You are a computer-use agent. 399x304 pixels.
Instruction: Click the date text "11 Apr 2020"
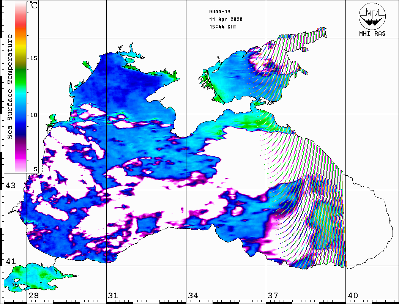coord(226,19)
